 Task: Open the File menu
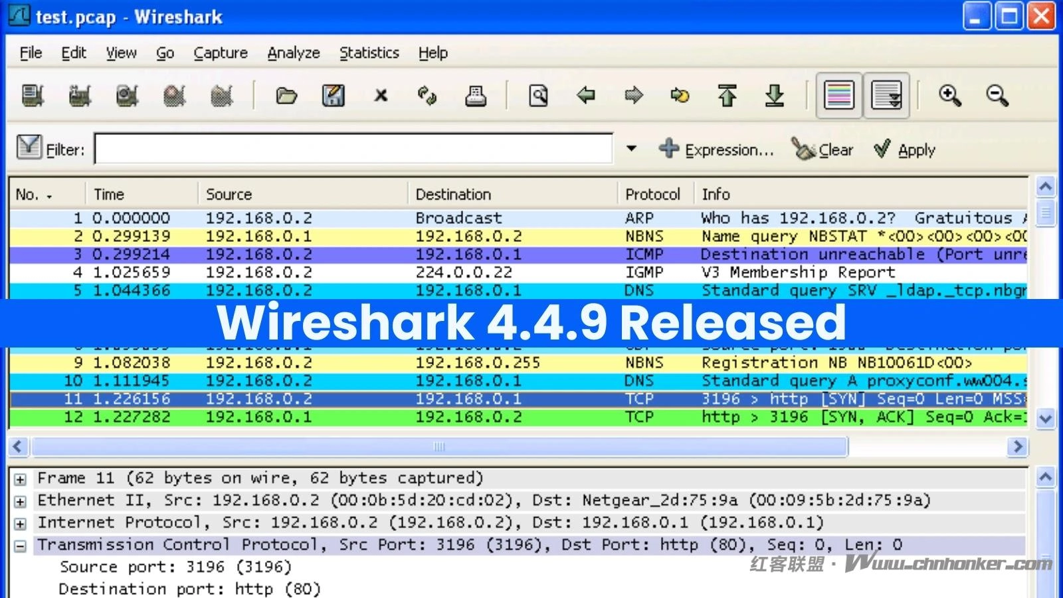pyautogui.click(x=31, y=52)
